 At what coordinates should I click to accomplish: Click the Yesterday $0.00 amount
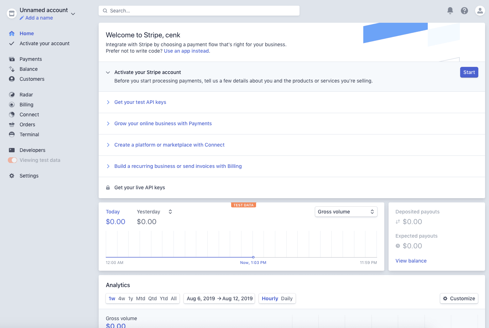tap(147, 222)
